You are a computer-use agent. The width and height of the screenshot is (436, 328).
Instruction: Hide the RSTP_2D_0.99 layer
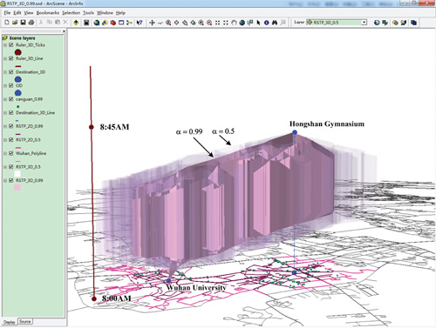tap(11, 126)
